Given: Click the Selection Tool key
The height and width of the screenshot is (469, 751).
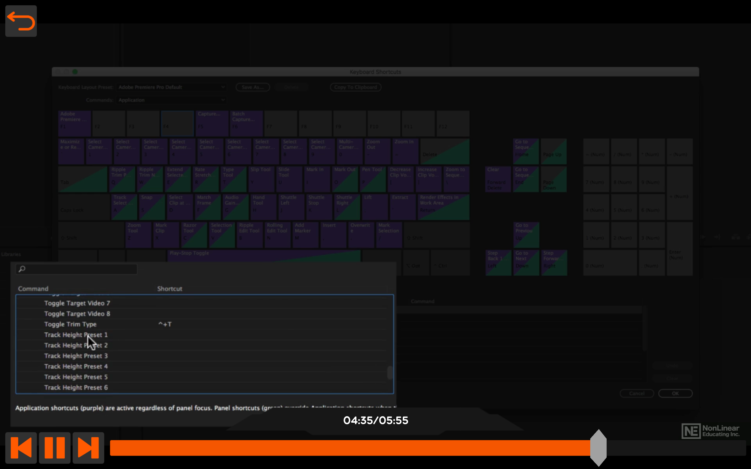Looking at the screenshot, I should coord(222,235).
